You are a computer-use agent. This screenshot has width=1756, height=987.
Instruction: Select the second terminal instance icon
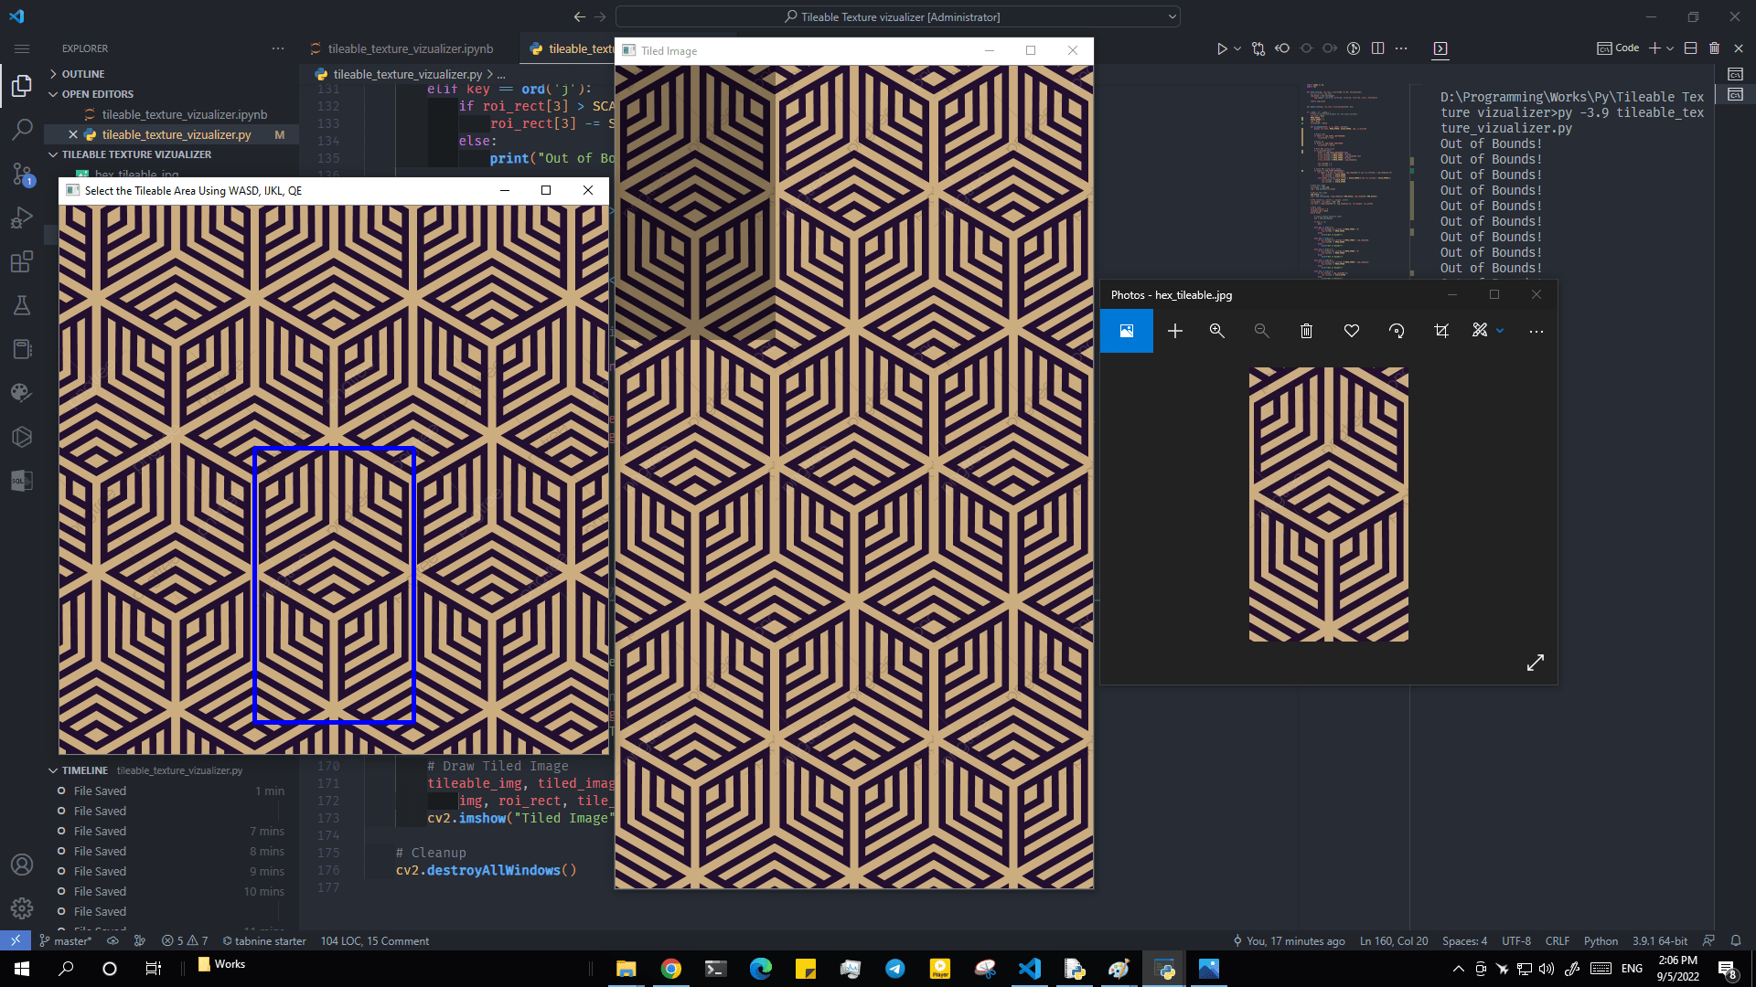[x=1735, y=94]
